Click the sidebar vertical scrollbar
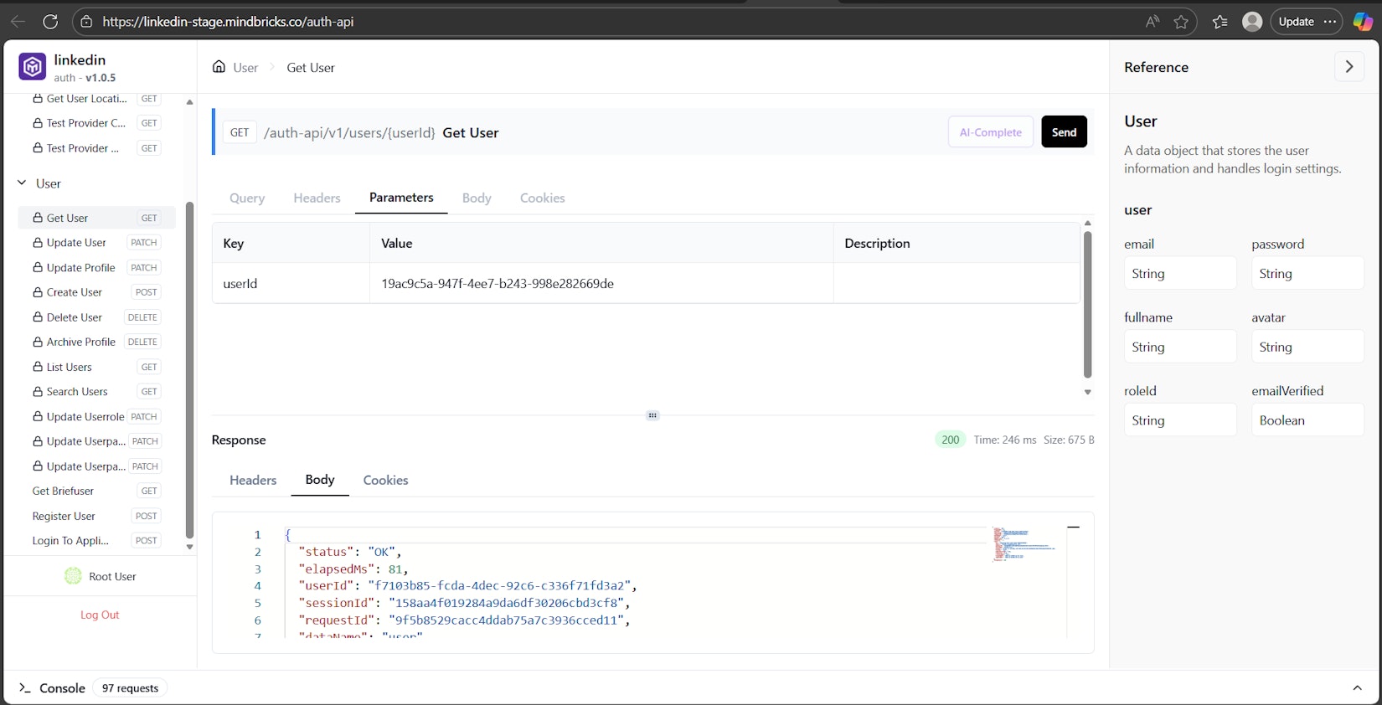The width and height of the screenshot is (1382, 705). pyautogui.click(x=189, y=368)
